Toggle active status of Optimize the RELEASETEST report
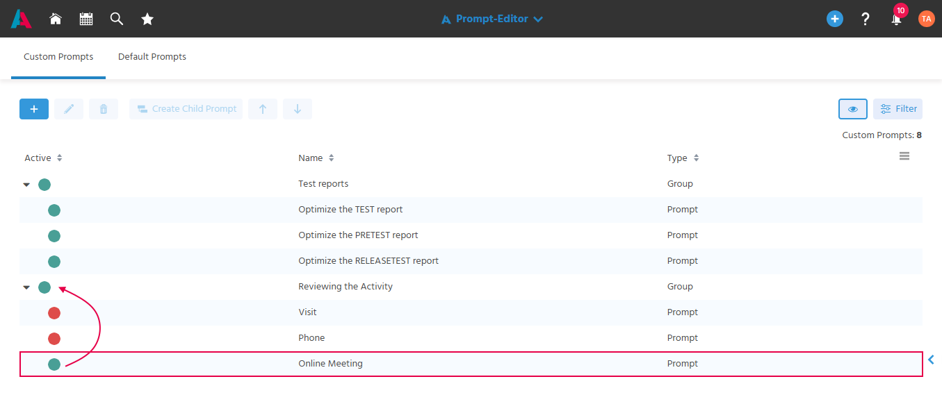Image resolution: width=942 pixels, height=395 pixels. click(x=54, y=262)
